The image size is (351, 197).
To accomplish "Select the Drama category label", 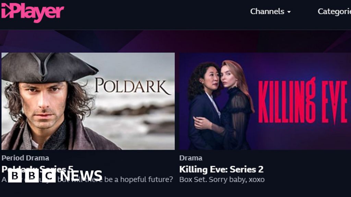I will pos(191,158).
